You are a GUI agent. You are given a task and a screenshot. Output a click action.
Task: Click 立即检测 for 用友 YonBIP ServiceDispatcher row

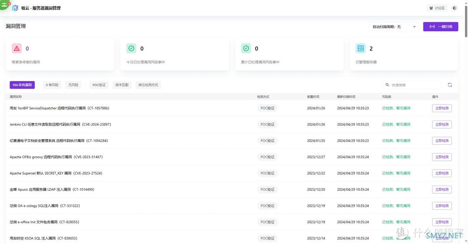point(442,108)
